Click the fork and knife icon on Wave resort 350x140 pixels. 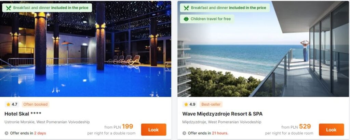point(186,8)
